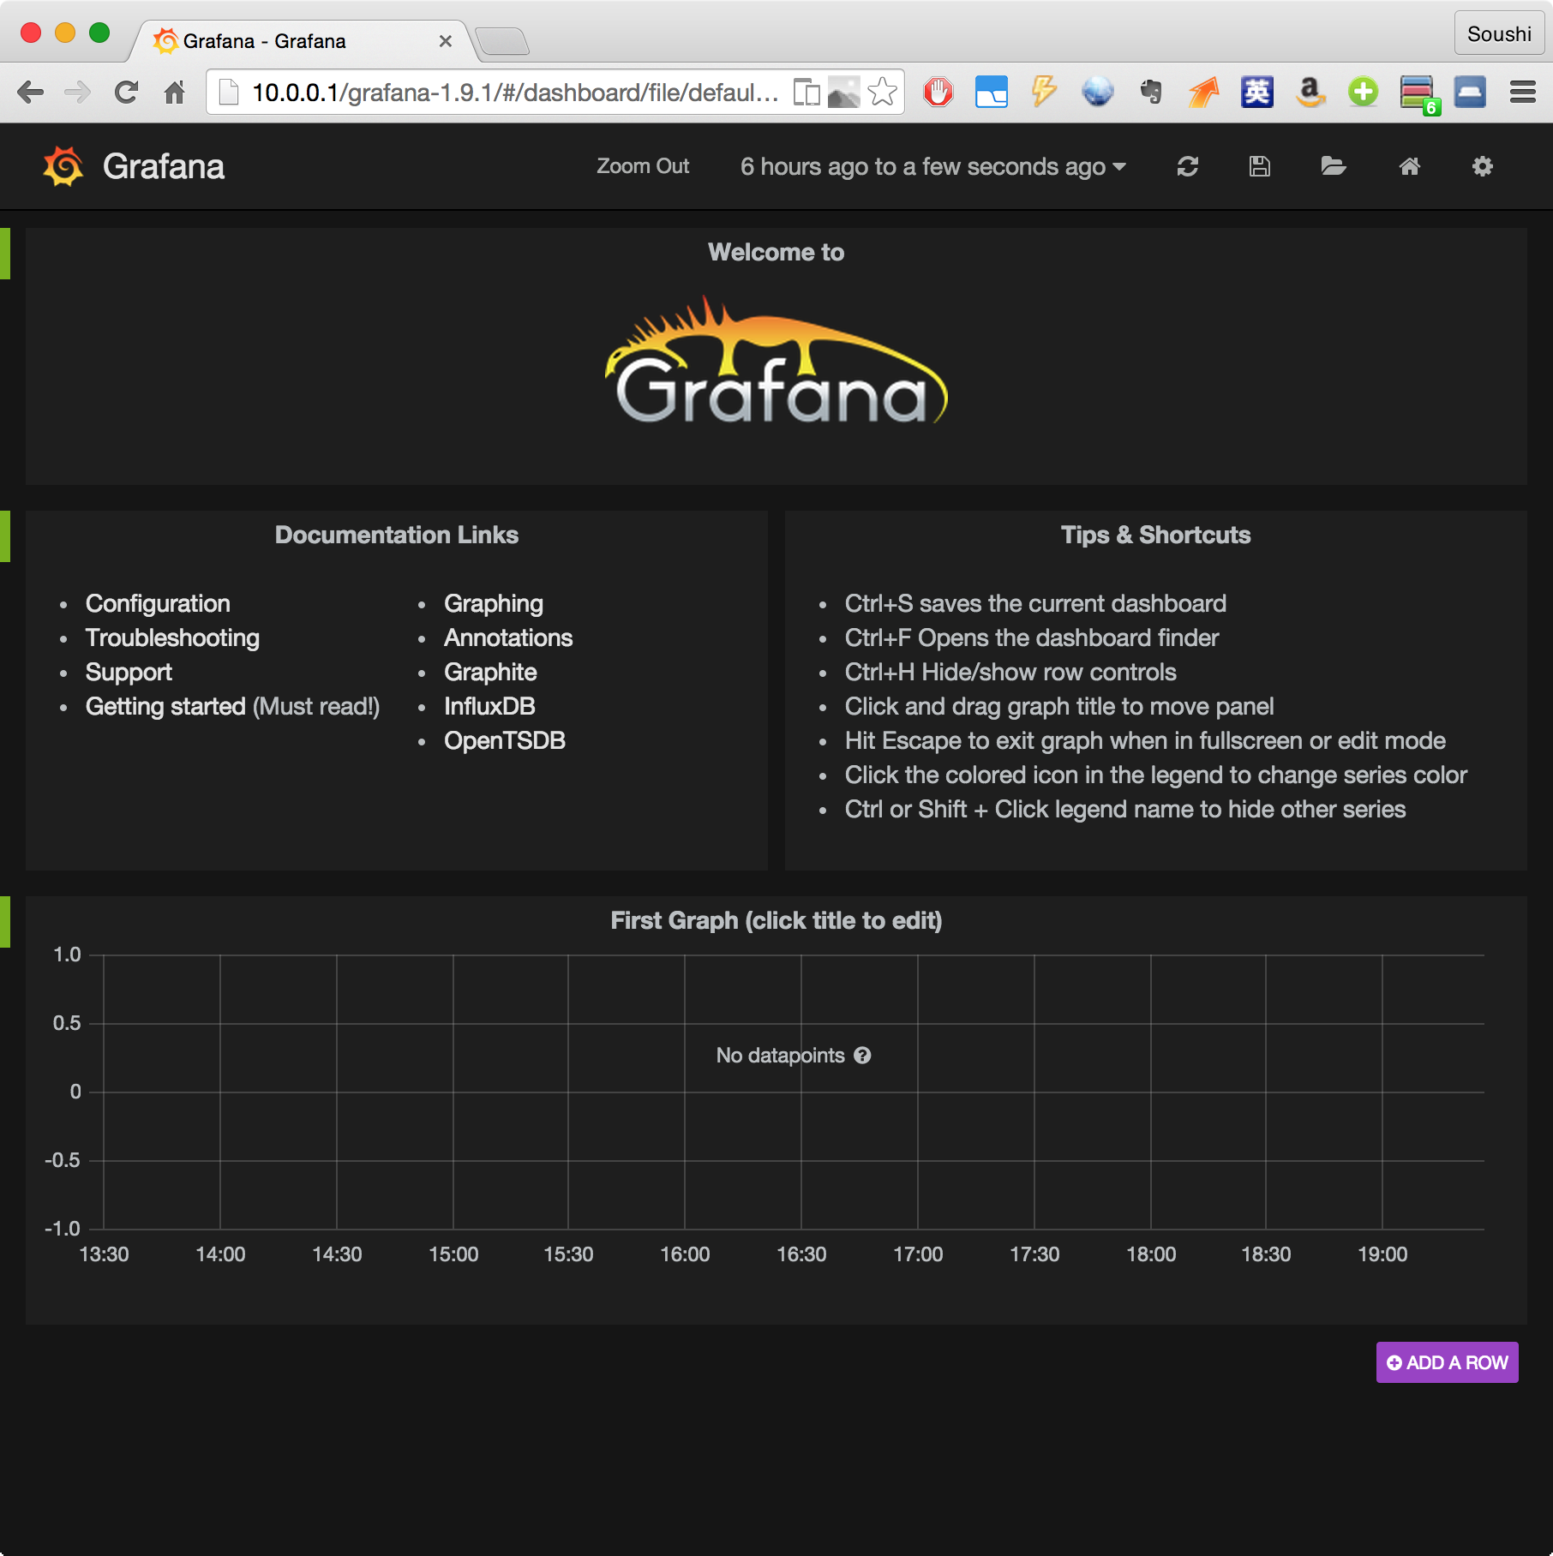Click the help icon next to No datapoints

864,1056
